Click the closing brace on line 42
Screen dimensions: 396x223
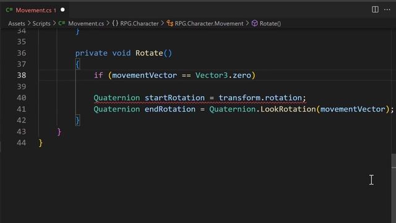click(x=77, y=120)
